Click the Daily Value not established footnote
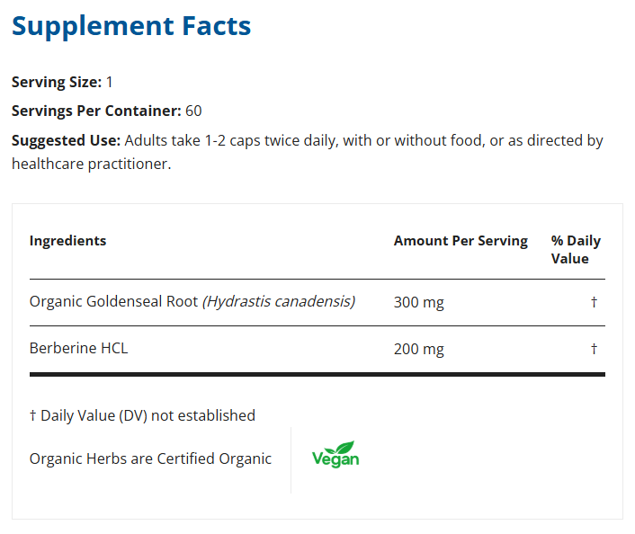This screenshot has width=635, height=534. (142, 415)
